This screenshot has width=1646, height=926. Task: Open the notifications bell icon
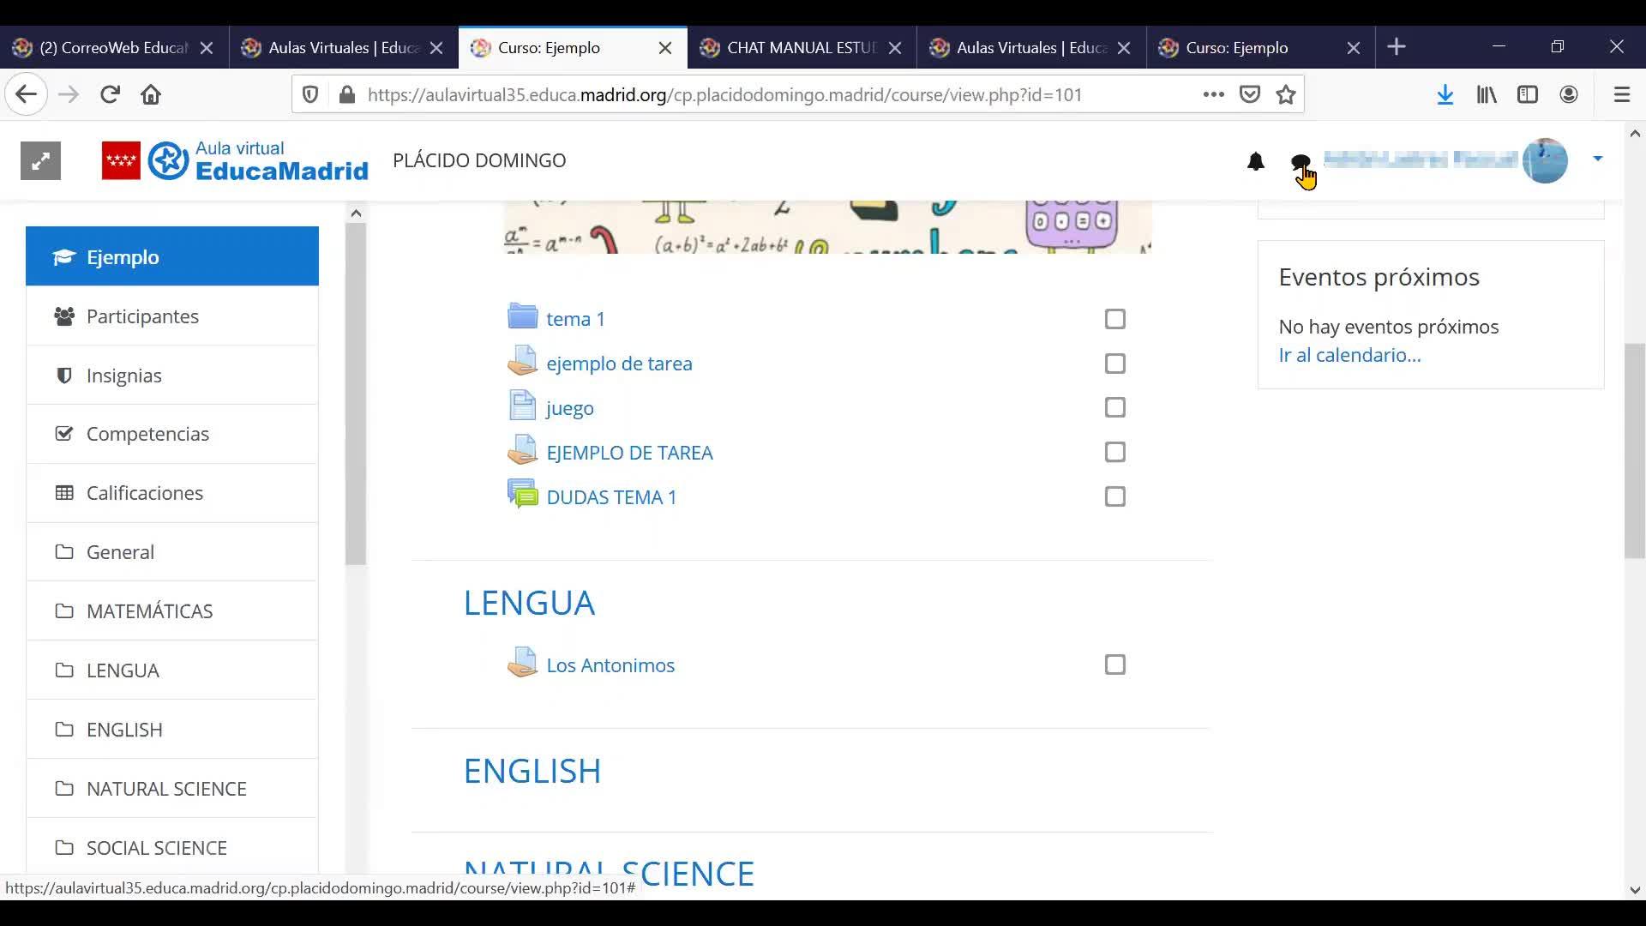tap(1255, 161)
